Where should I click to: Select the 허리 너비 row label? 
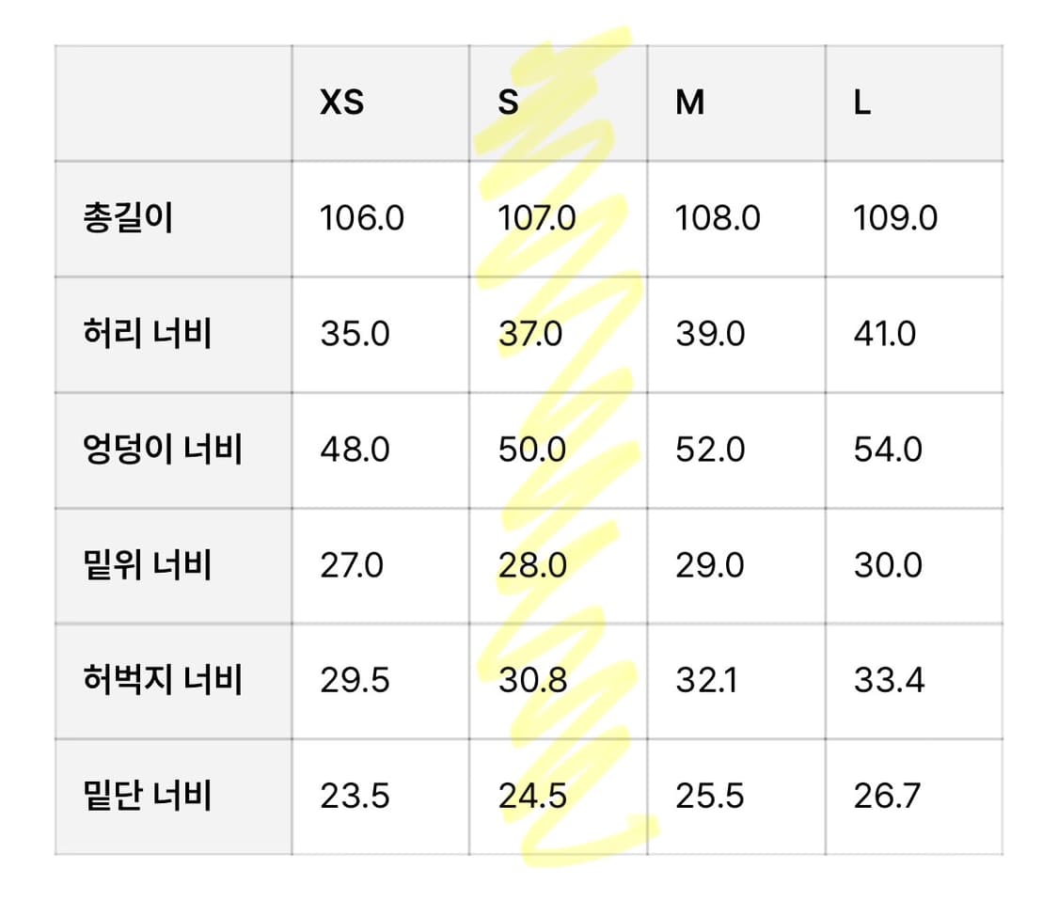pyautogui.click(x=147, y=334)
